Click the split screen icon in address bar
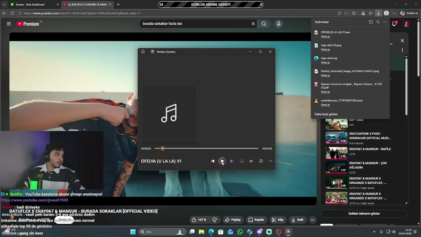Screen dimensions: 421x237 (x=339, y=13)
